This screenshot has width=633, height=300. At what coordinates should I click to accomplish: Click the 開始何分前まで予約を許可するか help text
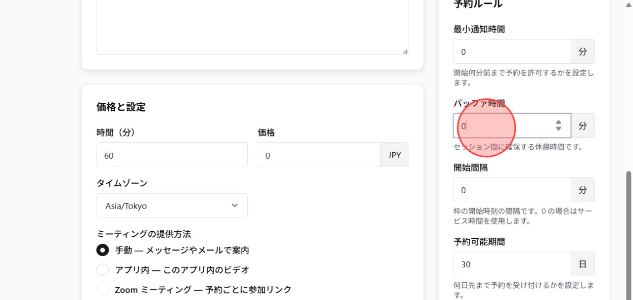(523, 78)
